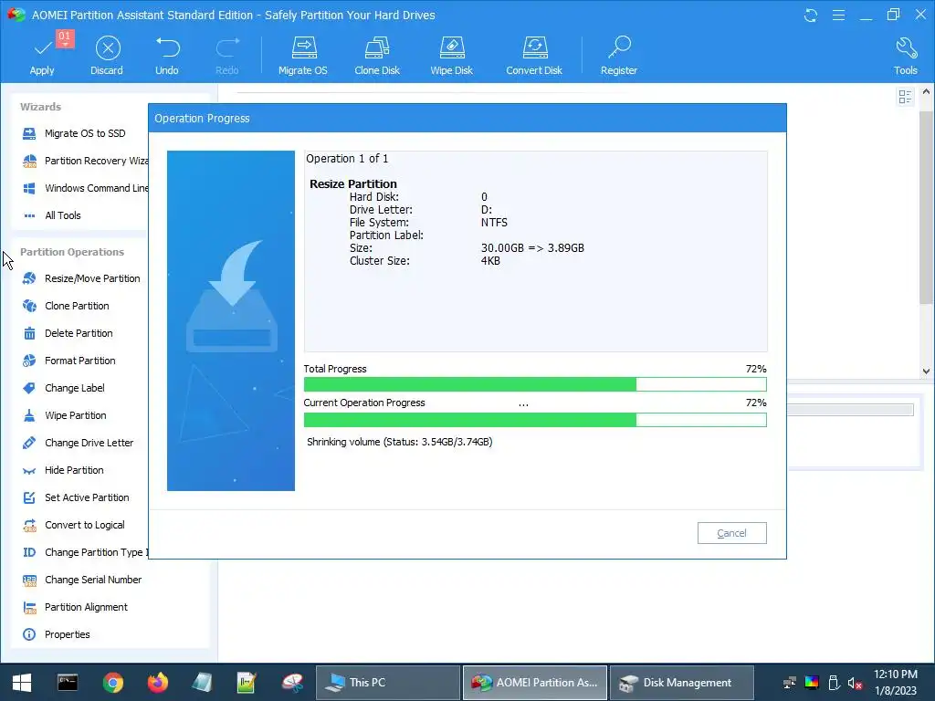The width and height of the screenshot is (935, 701).
Task: Open the Tools wrench menu
Action: click(x=905, y=55)
